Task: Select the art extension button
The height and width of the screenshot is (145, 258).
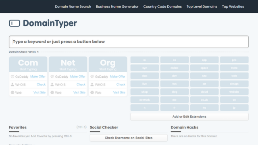Action: 204,84
